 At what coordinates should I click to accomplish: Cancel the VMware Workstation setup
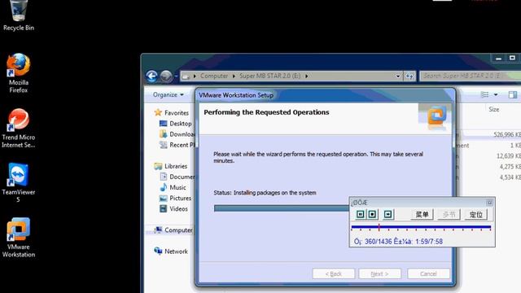[428, 273]
